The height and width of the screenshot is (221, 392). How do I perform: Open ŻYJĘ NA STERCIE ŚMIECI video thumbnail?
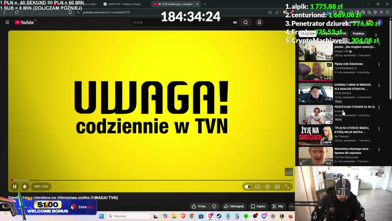click(316, 135)
